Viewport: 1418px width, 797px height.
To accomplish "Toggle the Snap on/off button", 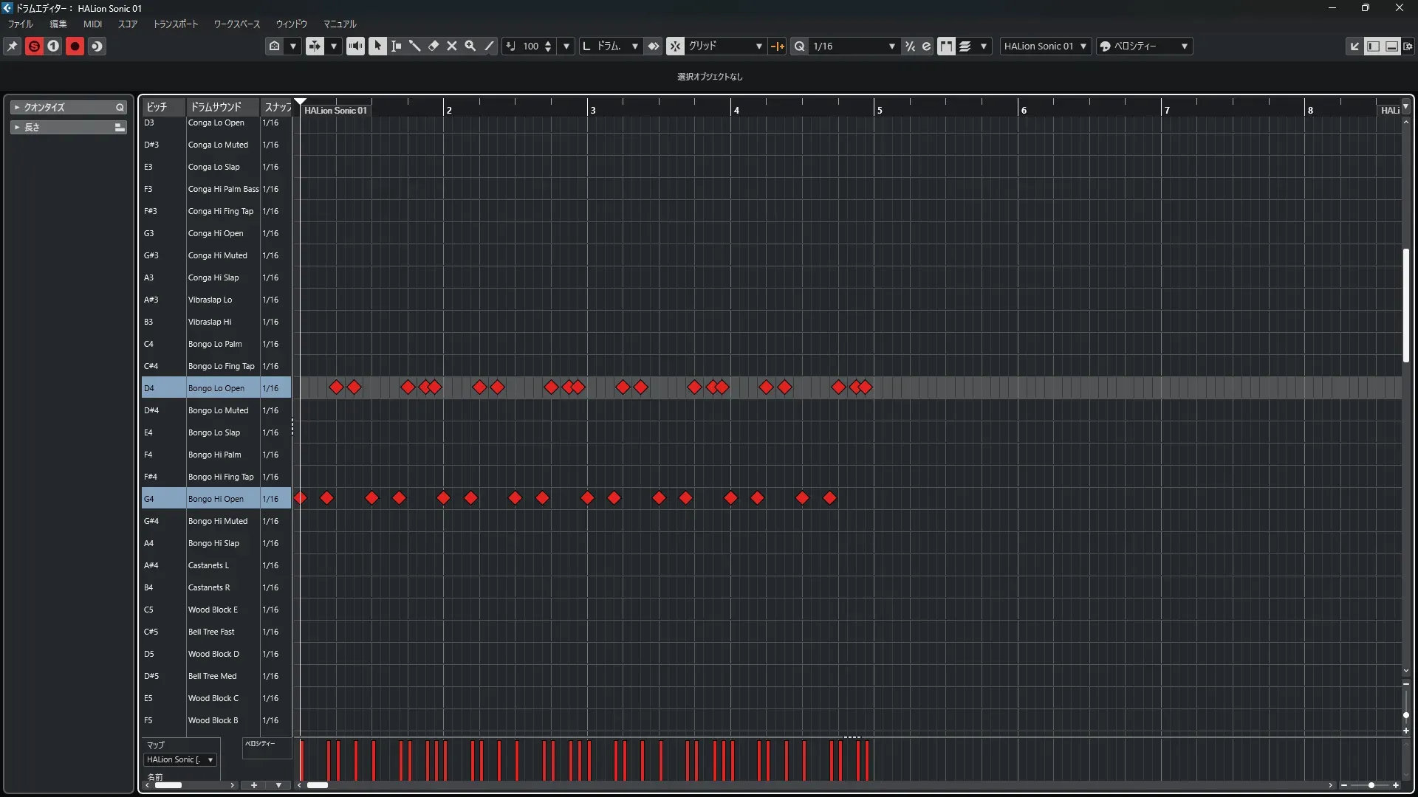I will (x=676, y=46).
